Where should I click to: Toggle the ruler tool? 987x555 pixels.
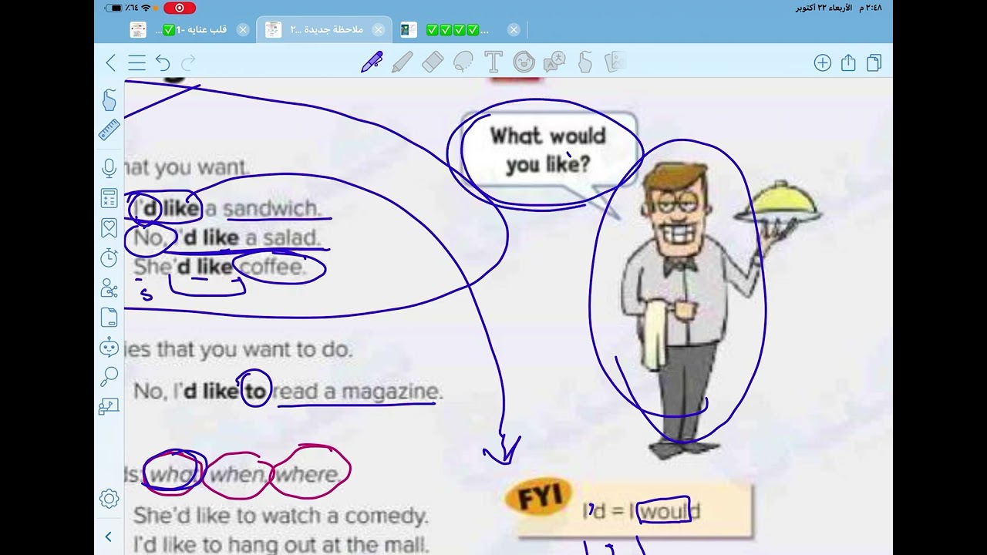tap(109, 129)
